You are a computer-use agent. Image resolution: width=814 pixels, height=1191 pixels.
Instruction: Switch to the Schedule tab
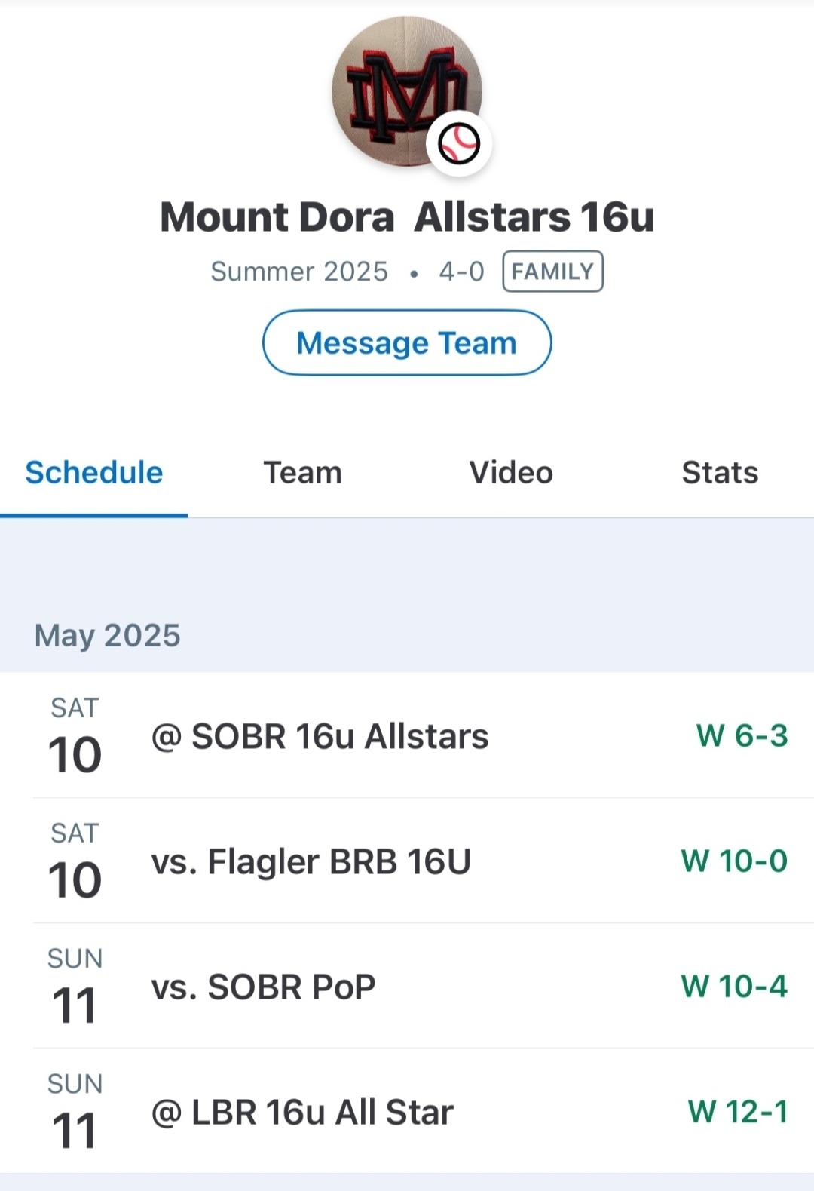(94, 473)
